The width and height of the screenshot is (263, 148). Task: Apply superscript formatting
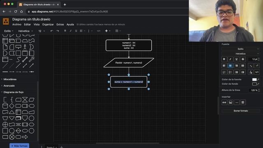coord(257,66)
